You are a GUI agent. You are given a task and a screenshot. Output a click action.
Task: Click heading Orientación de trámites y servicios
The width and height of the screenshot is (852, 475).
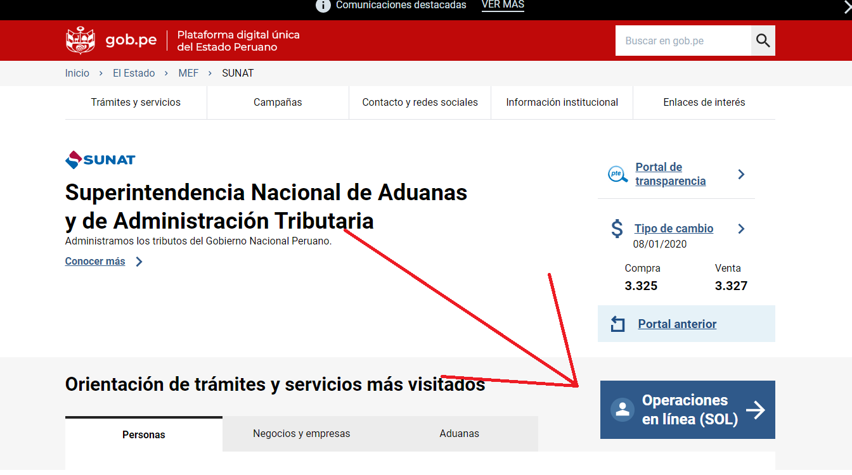(x=275, y=384)
